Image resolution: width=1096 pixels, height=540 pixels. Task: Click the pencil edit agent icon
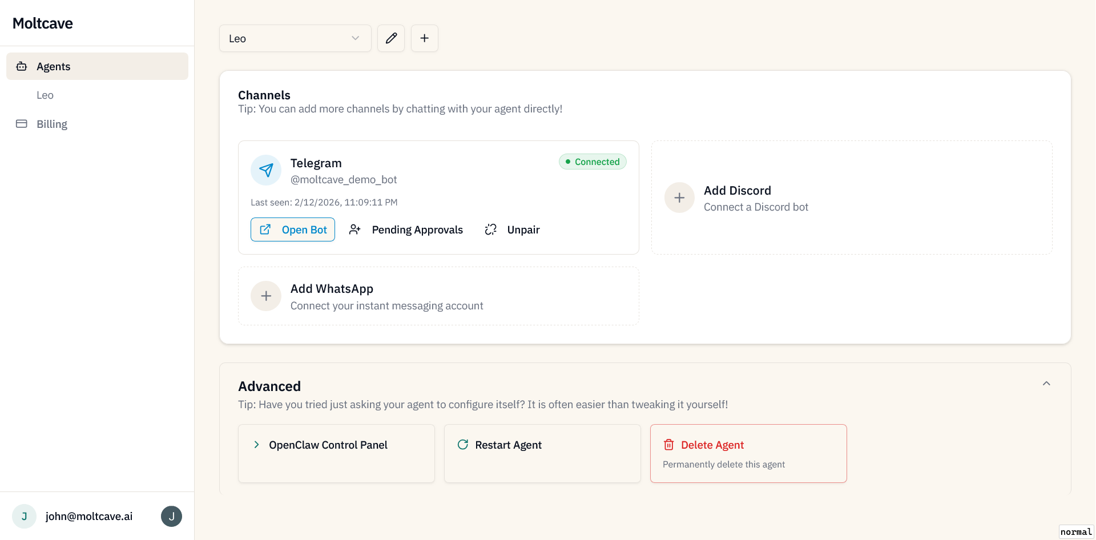pos(391,38)
